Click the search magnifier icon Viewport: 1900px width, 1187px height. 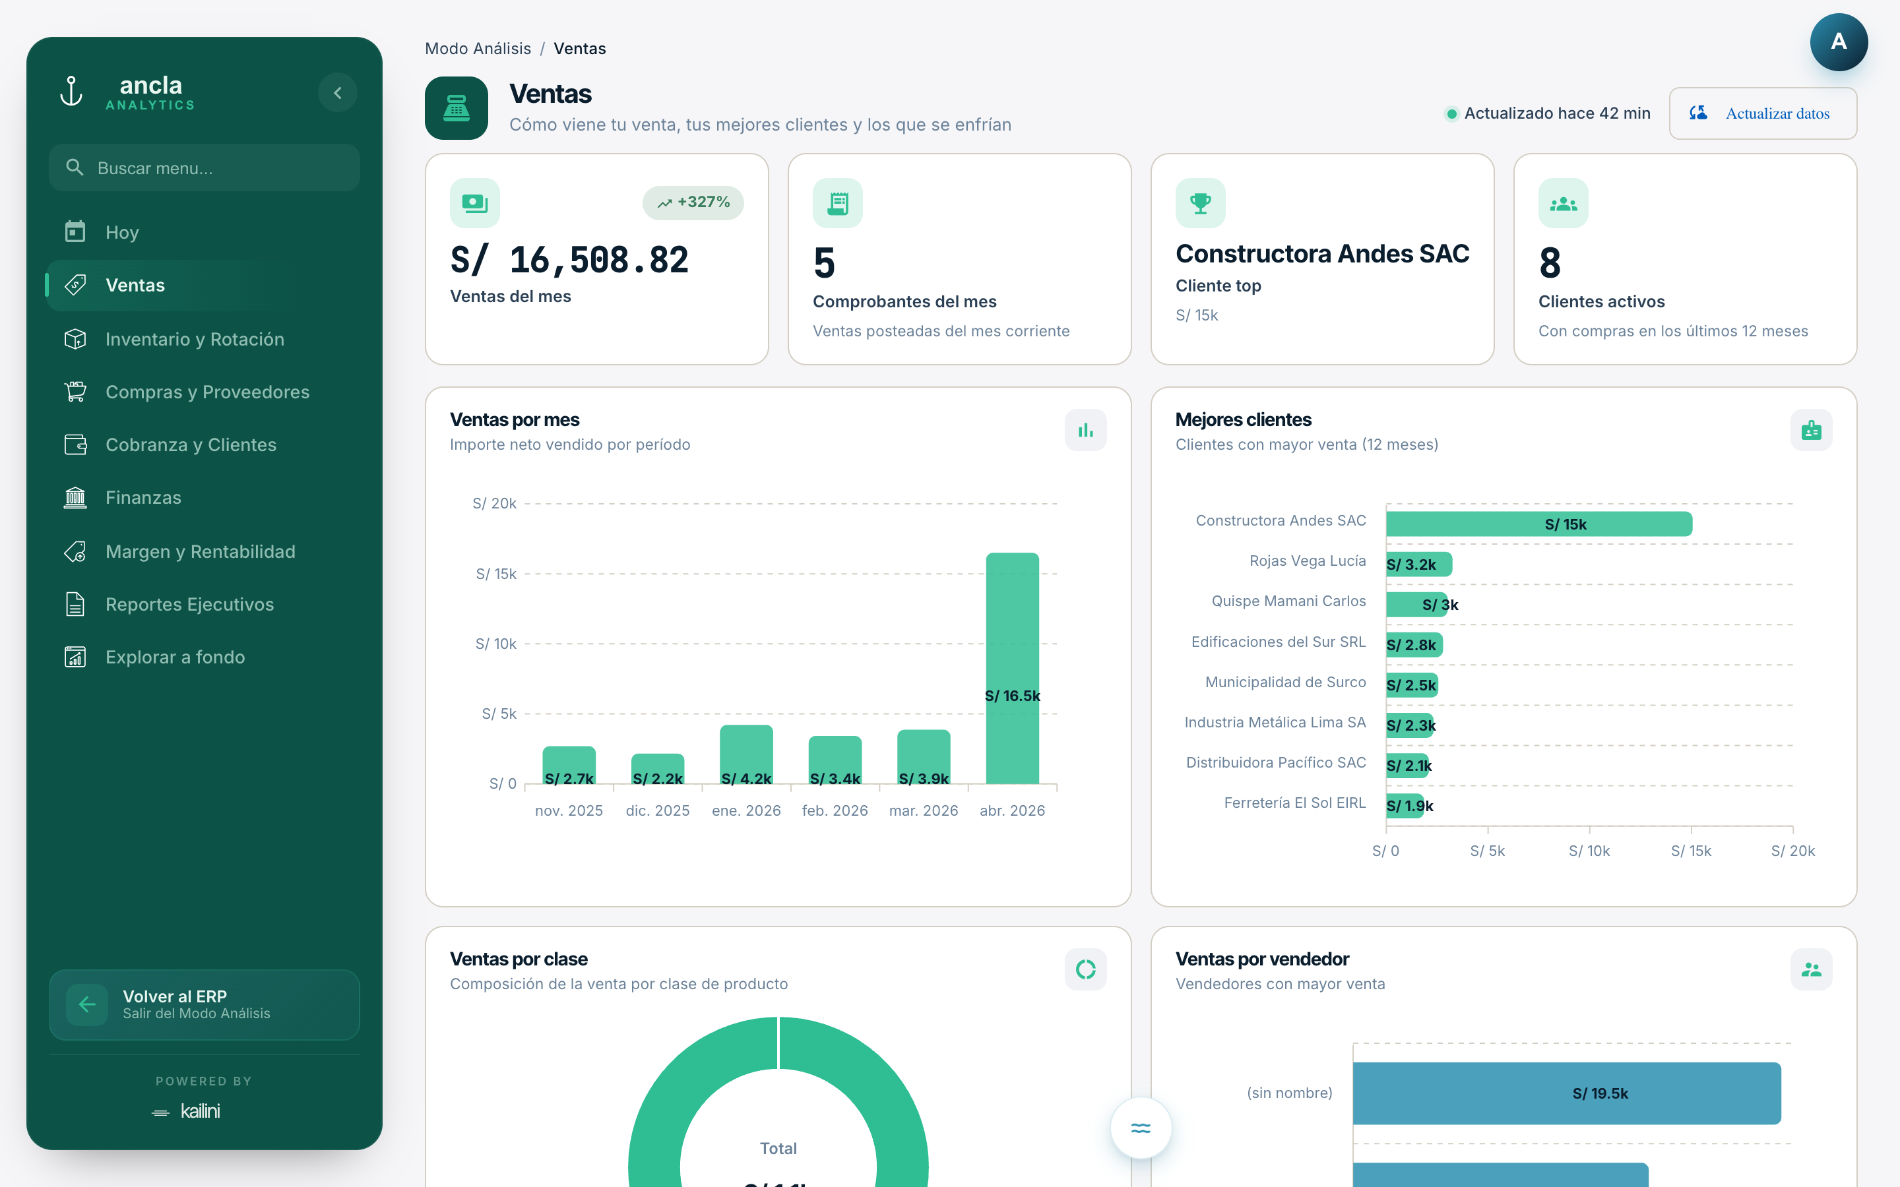click(75, 167)
